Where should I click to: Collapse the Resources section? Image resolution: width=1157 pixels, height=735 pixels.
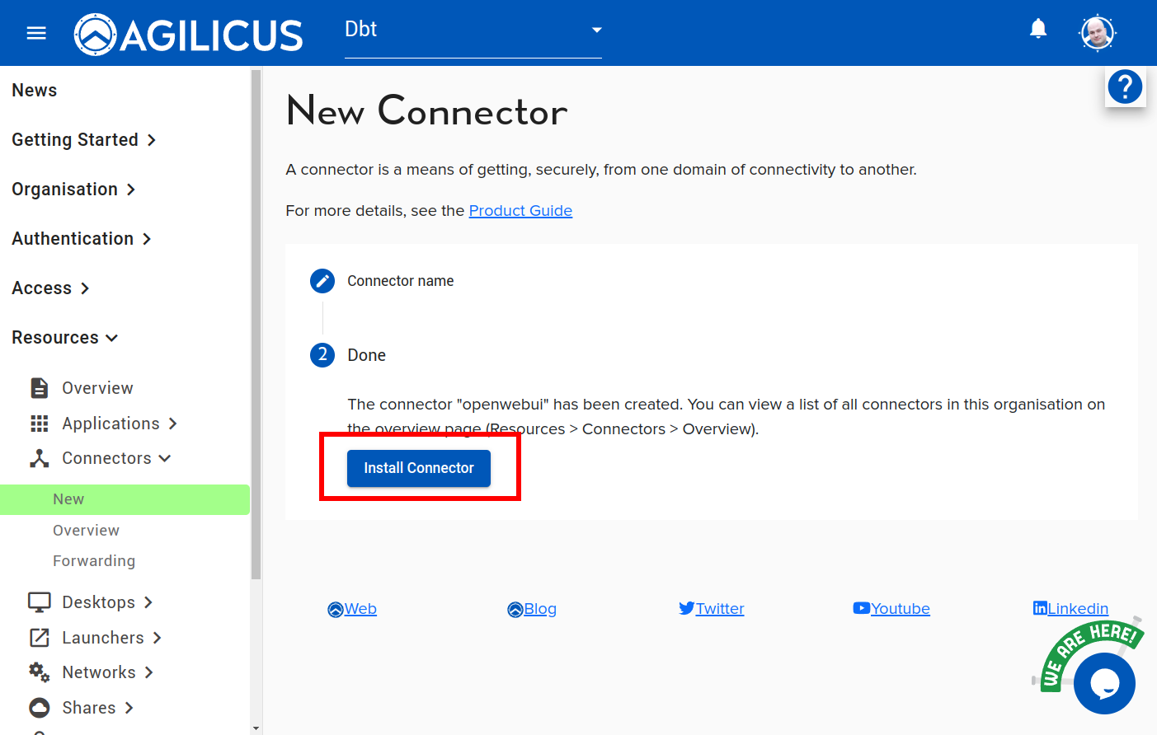[65, 338]
